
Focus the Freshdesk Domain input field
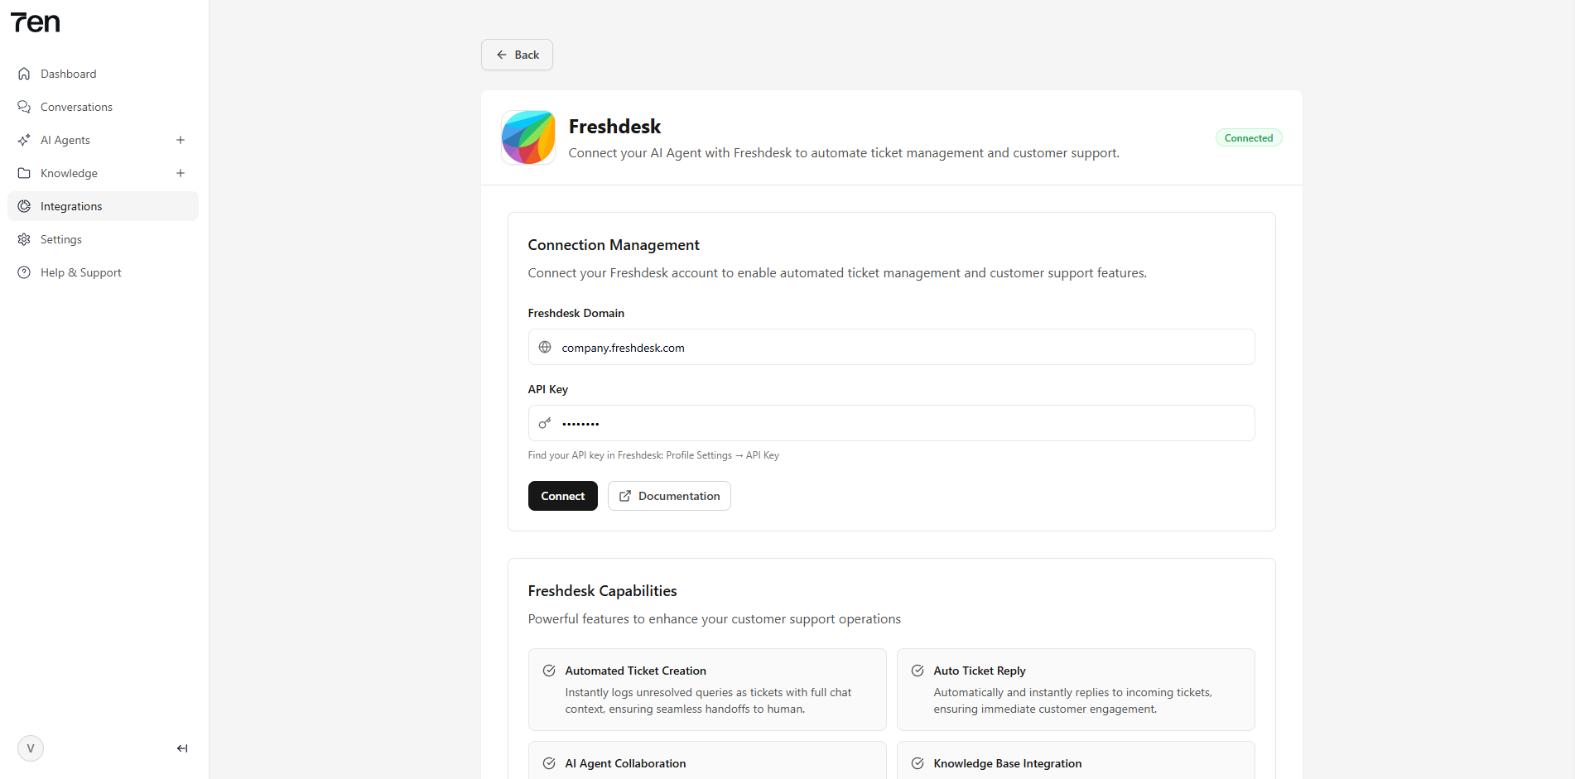tap(903, 348)
